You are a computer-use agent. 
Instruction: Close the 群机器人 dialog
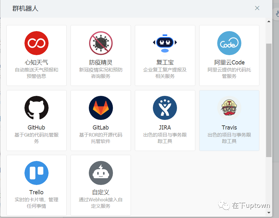click(257, 8)
